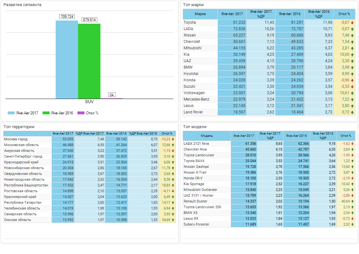
Task: Select the Свердловская область row label
Action: (x=23, y=174)
